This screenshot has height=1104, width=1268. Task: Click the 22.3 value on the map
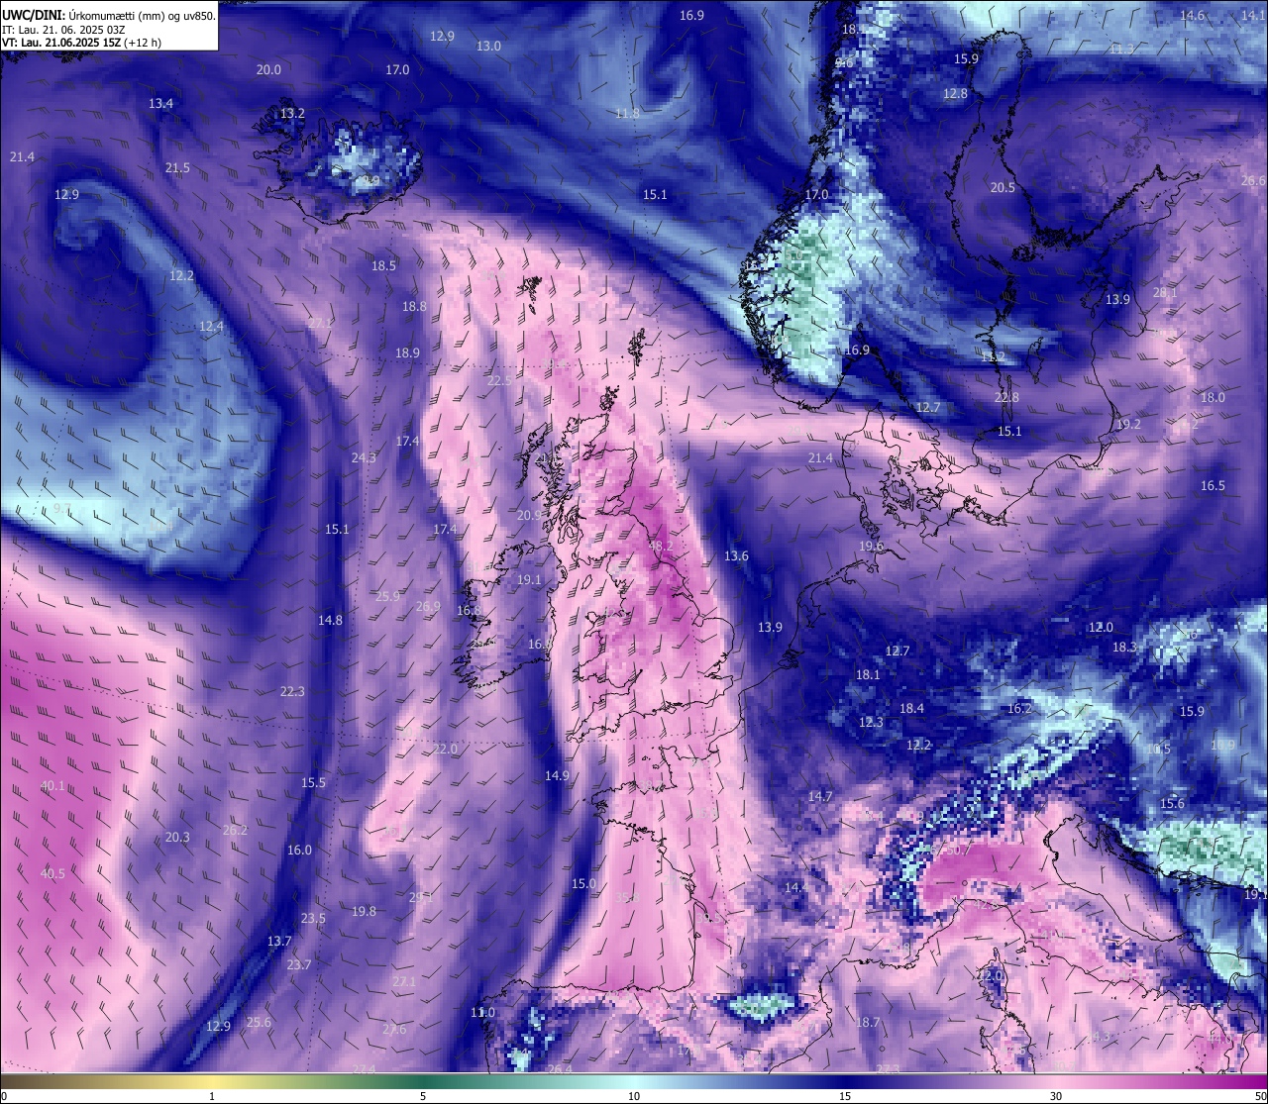(292, 691)
